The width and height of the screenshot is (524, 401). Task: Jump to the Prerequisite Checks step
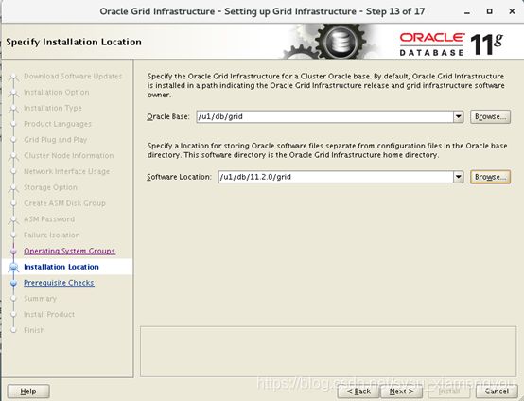[59, 283]
